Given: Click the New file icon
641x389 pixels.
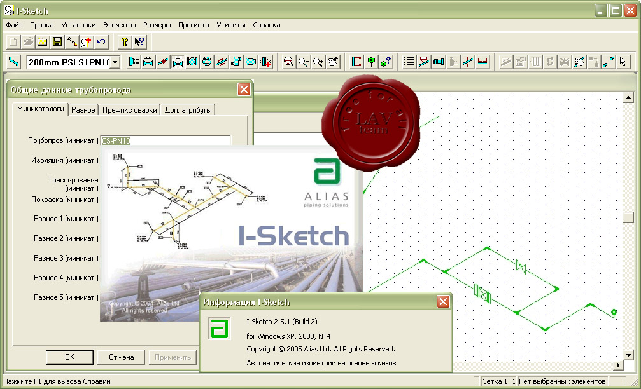Looking at the screenshot, I should [13, 42].
